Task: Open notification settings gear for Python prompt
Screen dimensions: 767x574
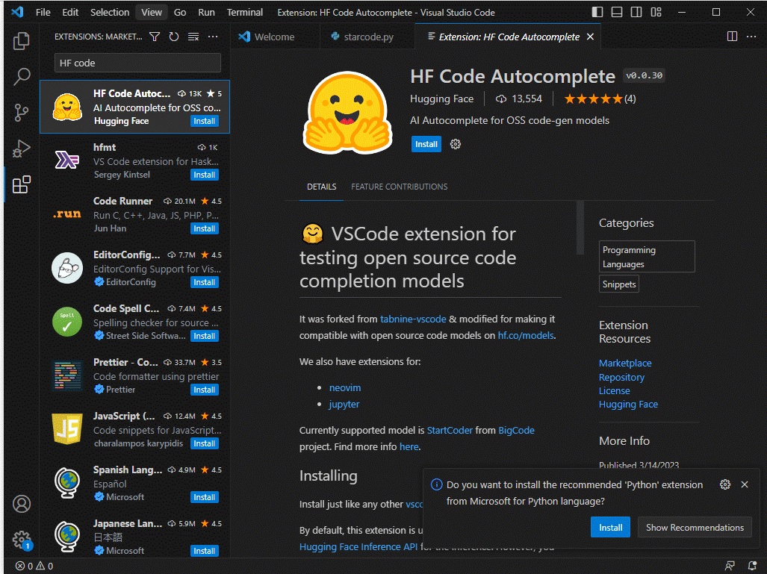Action: [725, 484]
